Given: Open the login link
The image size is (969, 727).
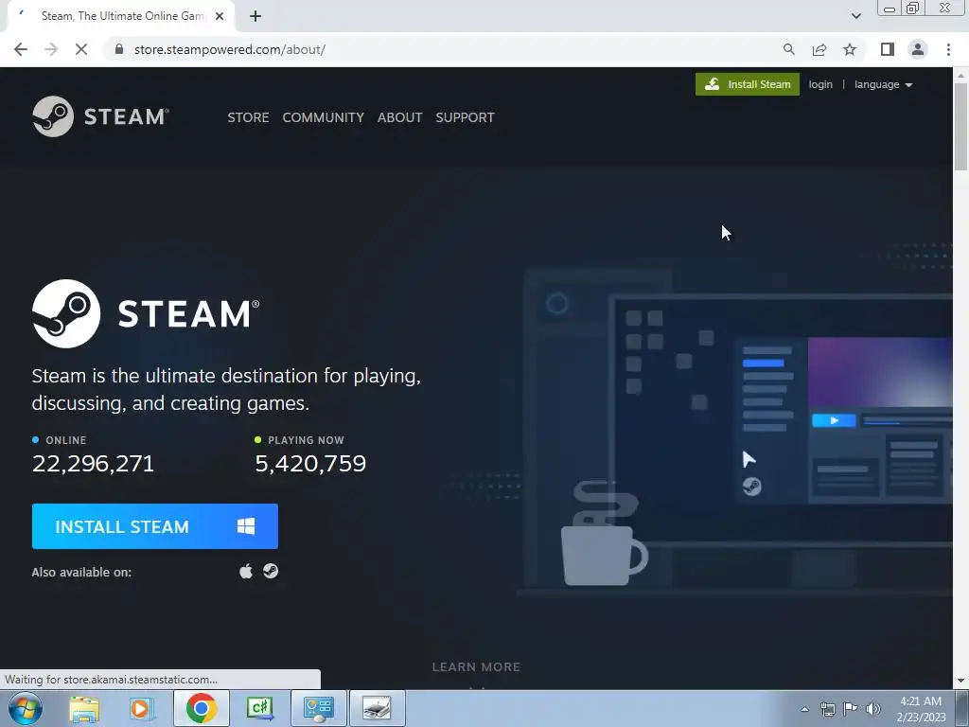Looking at the screenshot, I should point(820,84).
